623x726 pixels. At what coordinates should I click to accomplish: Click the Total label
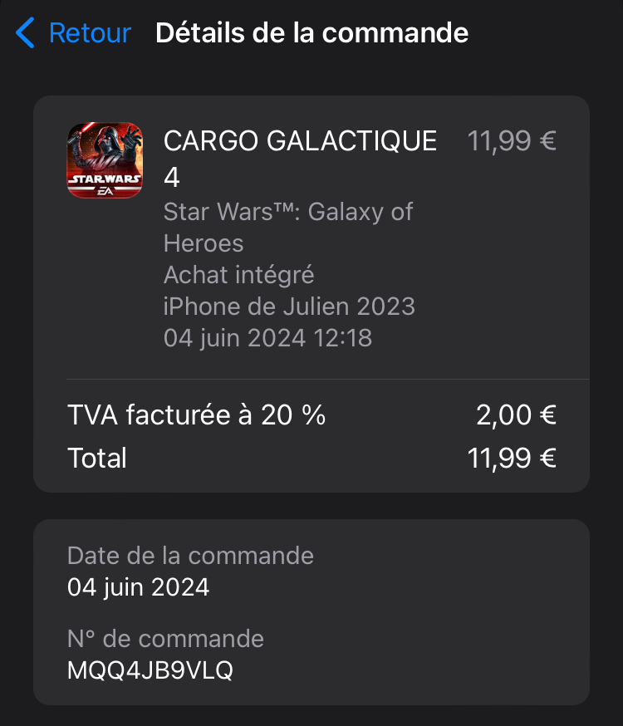97,458
